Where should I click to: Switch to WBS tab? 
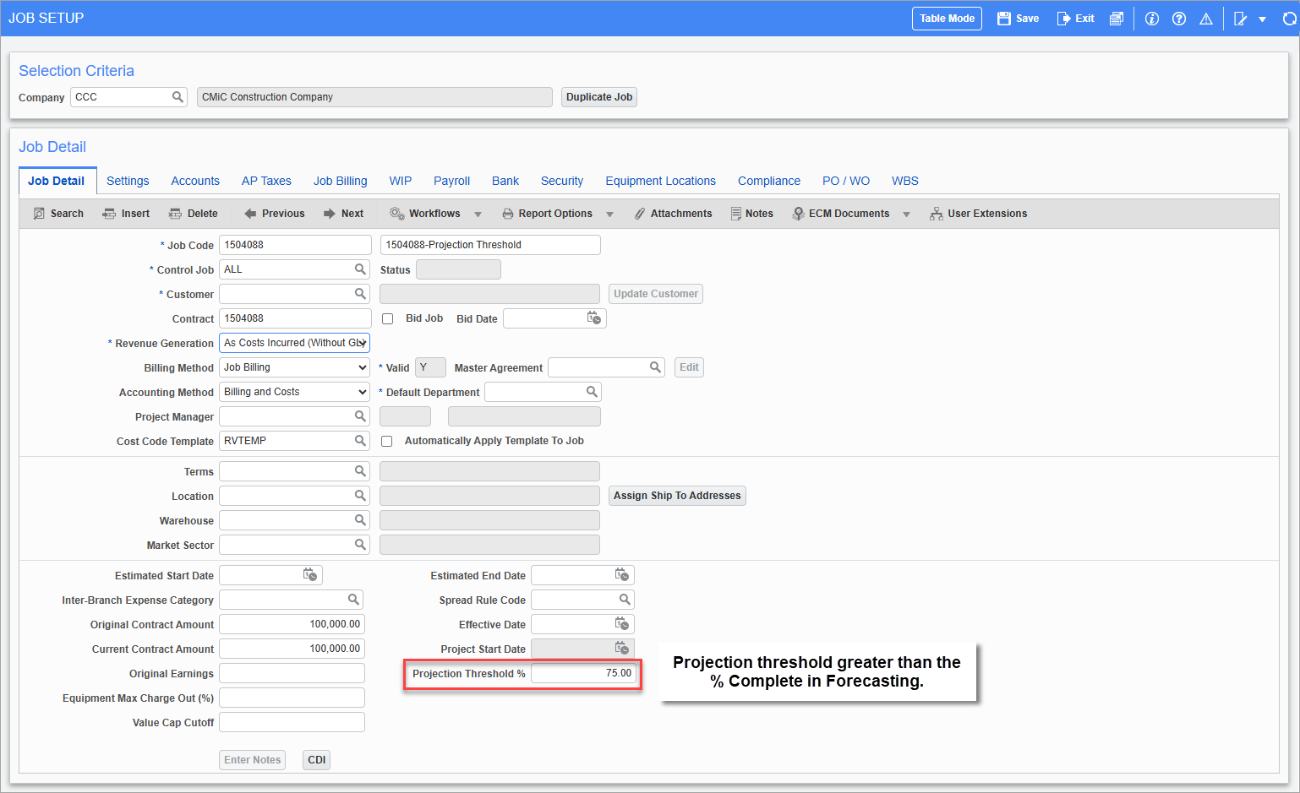(905, 181)
